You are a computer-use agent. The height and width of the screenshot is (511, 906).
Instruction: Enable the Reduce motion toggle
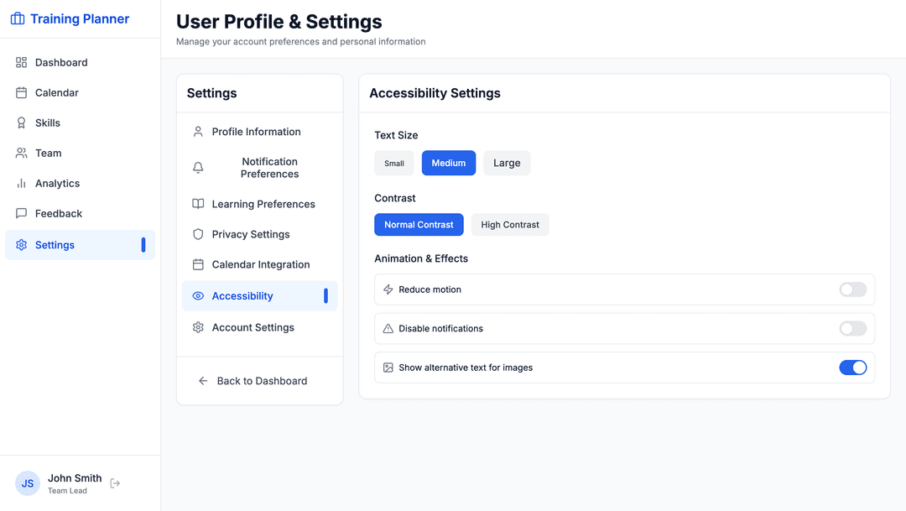[852, 289]
